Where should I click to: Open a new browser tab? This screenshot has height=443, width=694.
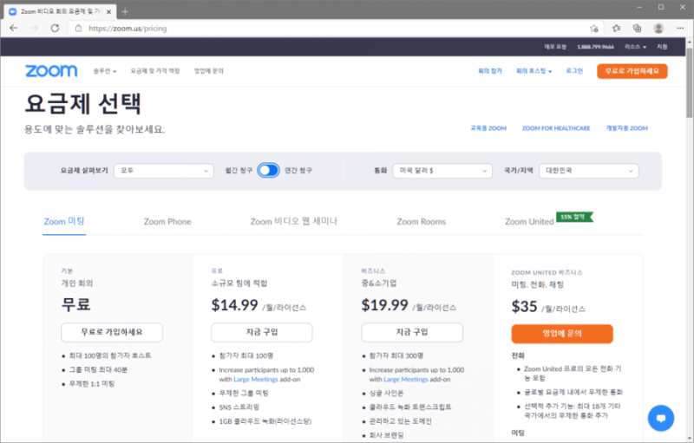[125, 12]
